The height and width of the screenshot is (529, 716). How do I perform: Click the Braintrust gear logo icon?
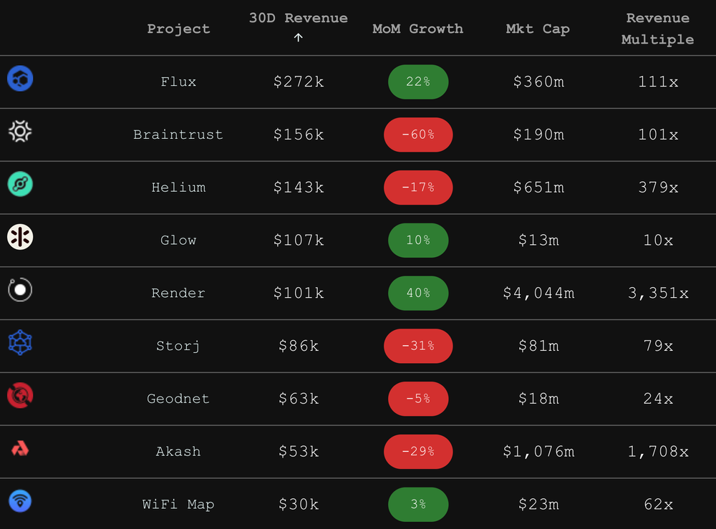(20, 132)
